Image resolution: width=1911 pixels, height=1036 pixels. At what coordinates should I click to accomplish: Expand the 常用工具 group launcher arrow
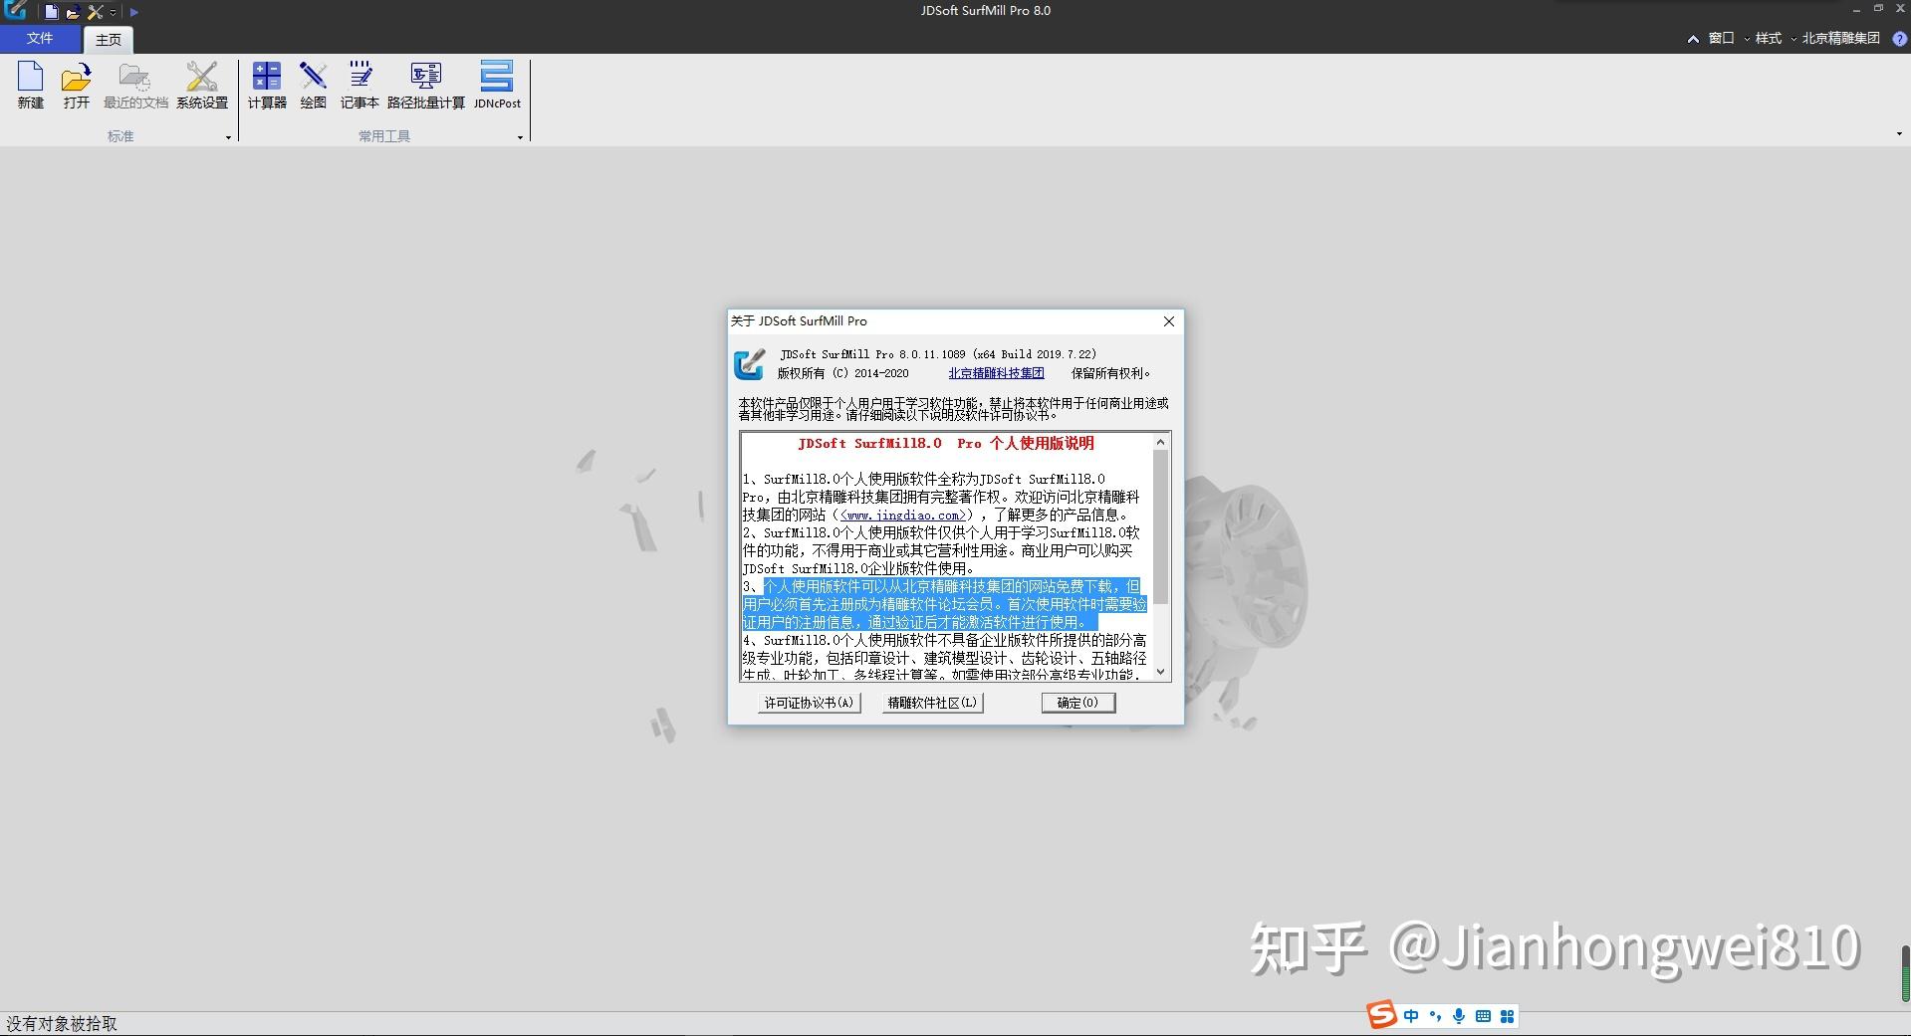coord(520,137)
